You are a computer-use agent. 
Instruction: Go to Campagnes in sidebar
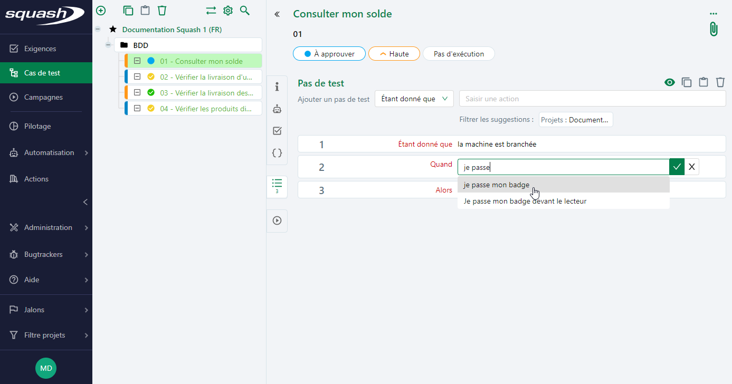tap(43, 97)
